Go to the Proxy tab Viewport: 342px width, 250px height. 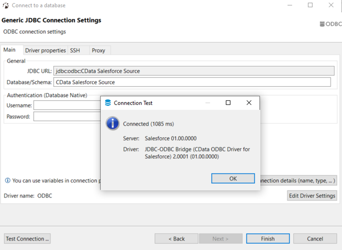[99, 50]
